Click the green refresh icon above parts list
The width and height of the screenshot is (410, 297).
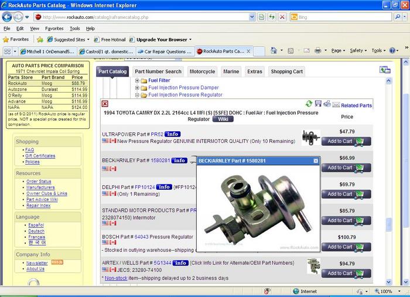[309, 104]
